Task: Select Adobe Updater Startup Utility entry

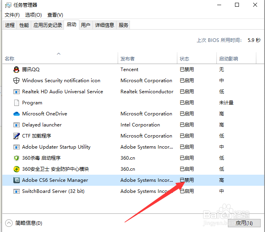Action: click(x=56, y=147)
